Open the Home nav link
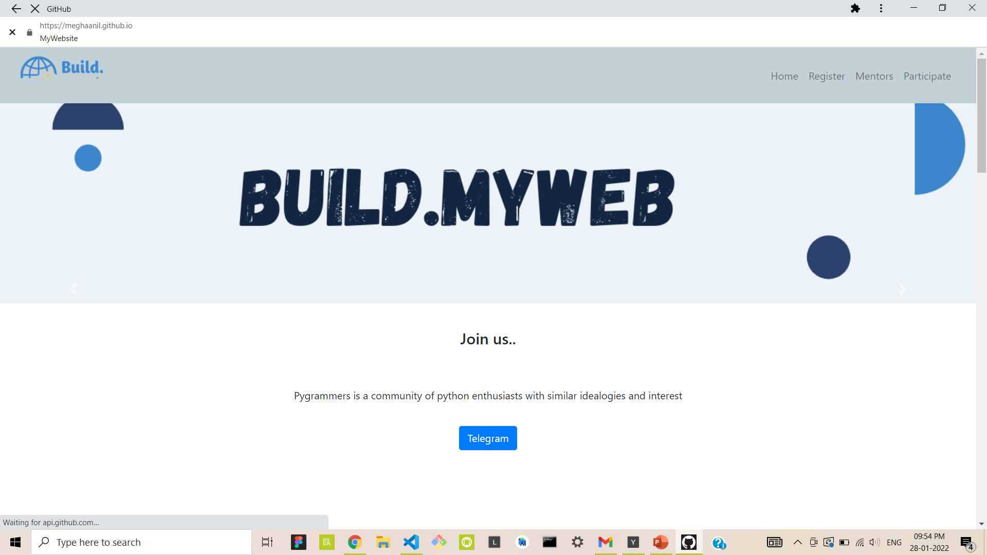Viewport: 987px width, 555px height. click(x=784, y=76)
